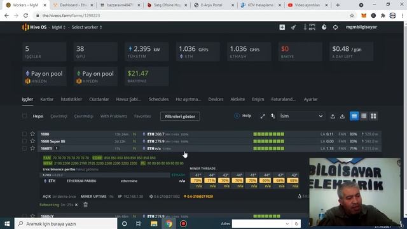Open the MetaMask fox extension
This screenshot has width=407, height=229.
[x=364, y=15]
